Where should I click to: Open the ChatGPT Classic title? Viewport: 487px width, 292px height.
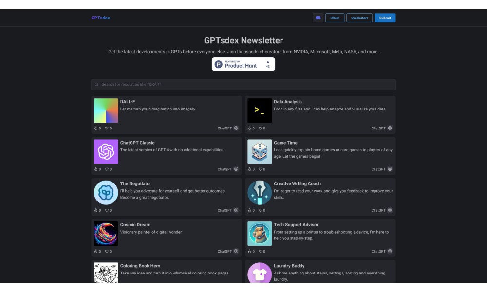(x=137, y=143)
